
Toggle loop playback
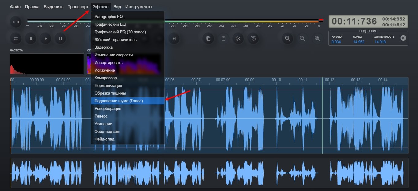pos(16,39)
